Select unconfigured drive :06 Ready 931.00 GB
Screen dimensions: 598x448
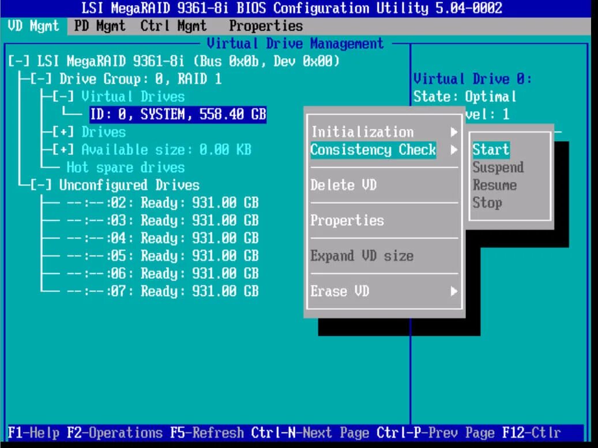(x=163, y=274)
